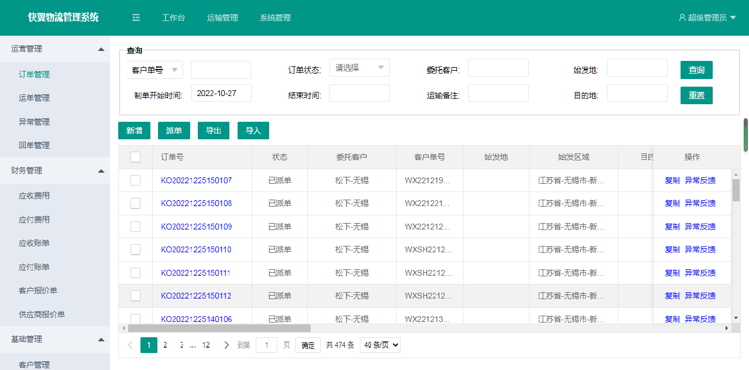Go to page 2 in pagination
Image resolution: width=749 pixels, height=370 pixels.
click(x=165, y=345)
